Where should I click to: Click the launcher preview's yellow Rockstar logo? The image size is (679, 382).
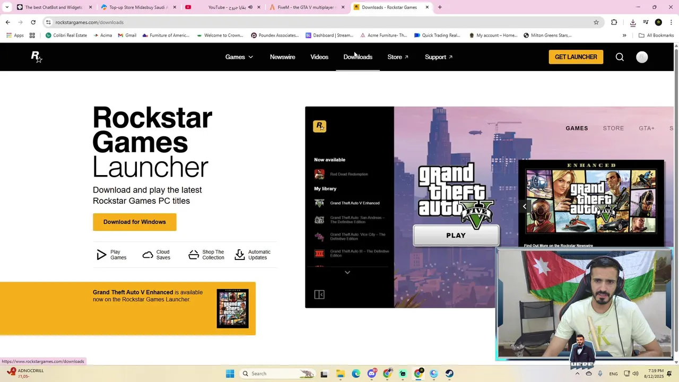click(319, 126)
